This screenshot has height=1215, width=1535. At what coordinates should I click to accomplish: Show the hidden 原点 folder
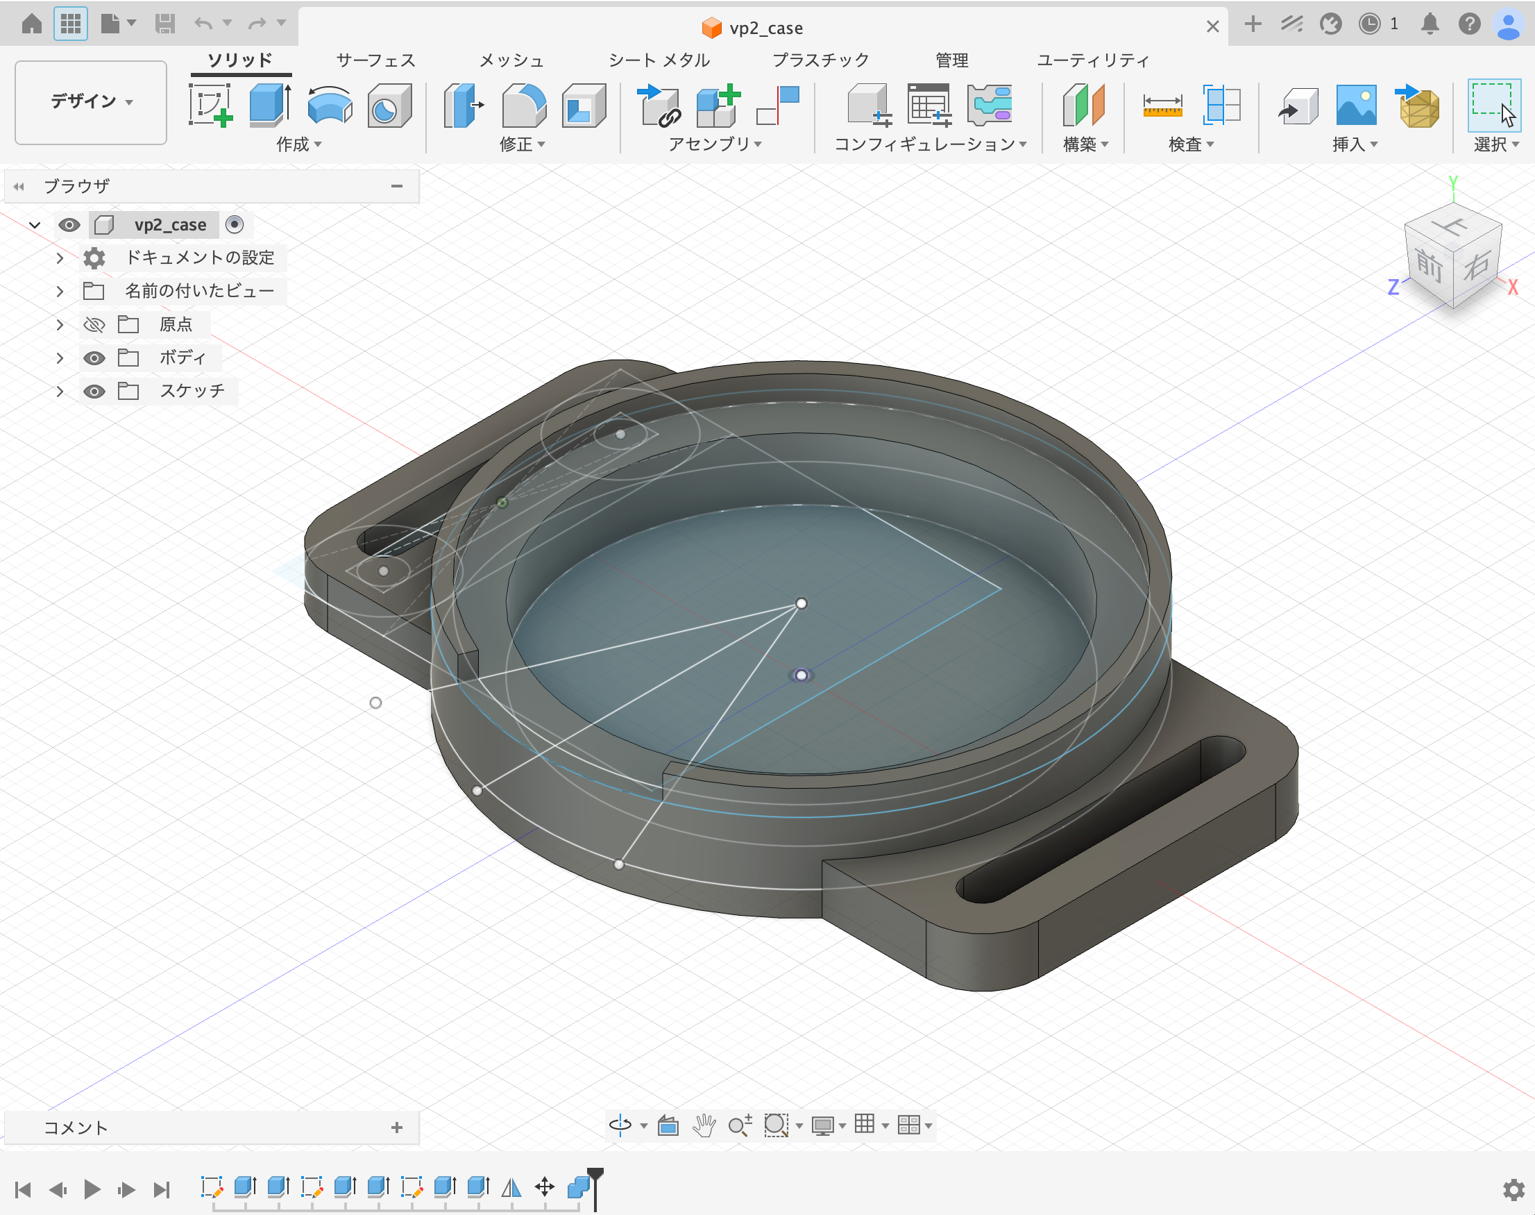[x=94, y=325]
